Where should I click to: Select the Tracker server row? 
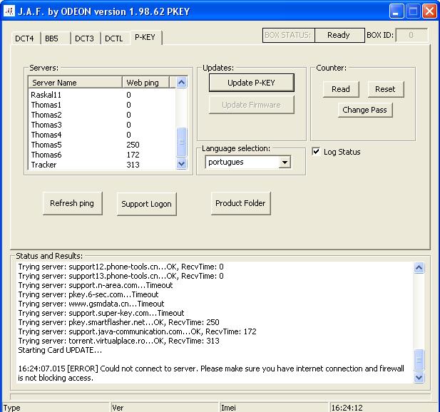point(102,165)
